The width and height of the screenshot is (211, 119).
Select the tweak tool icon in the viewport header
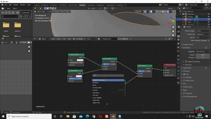(x=41, y=8)
